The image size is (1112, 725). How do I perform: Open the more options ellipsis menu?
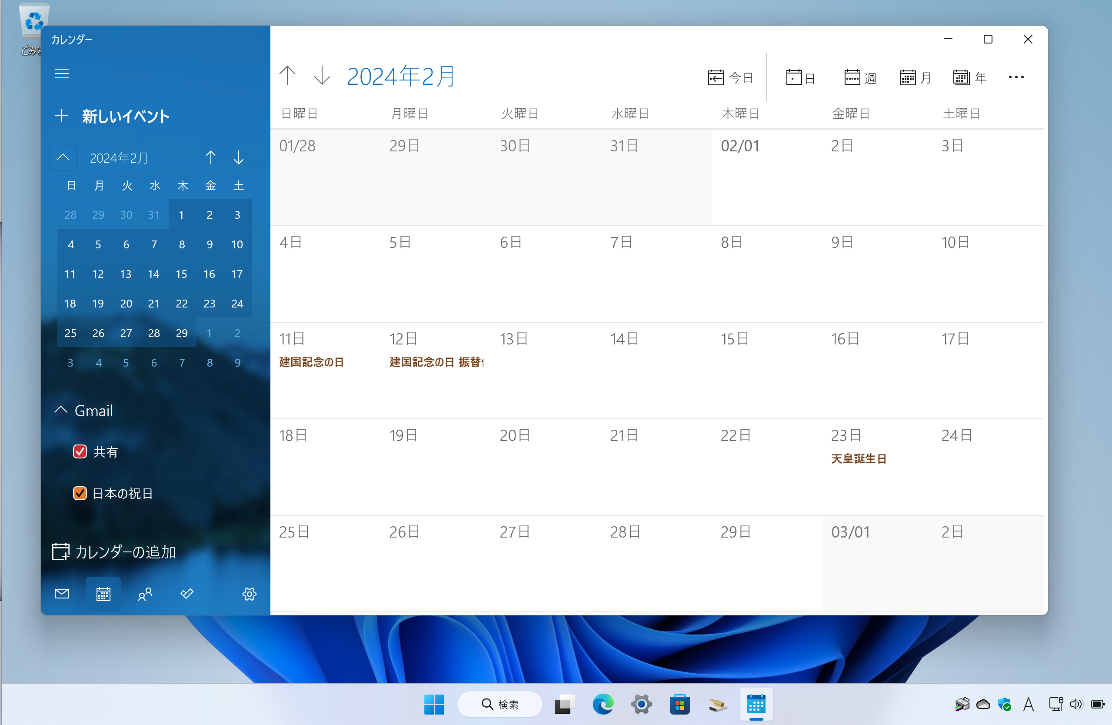(1016, 77)
